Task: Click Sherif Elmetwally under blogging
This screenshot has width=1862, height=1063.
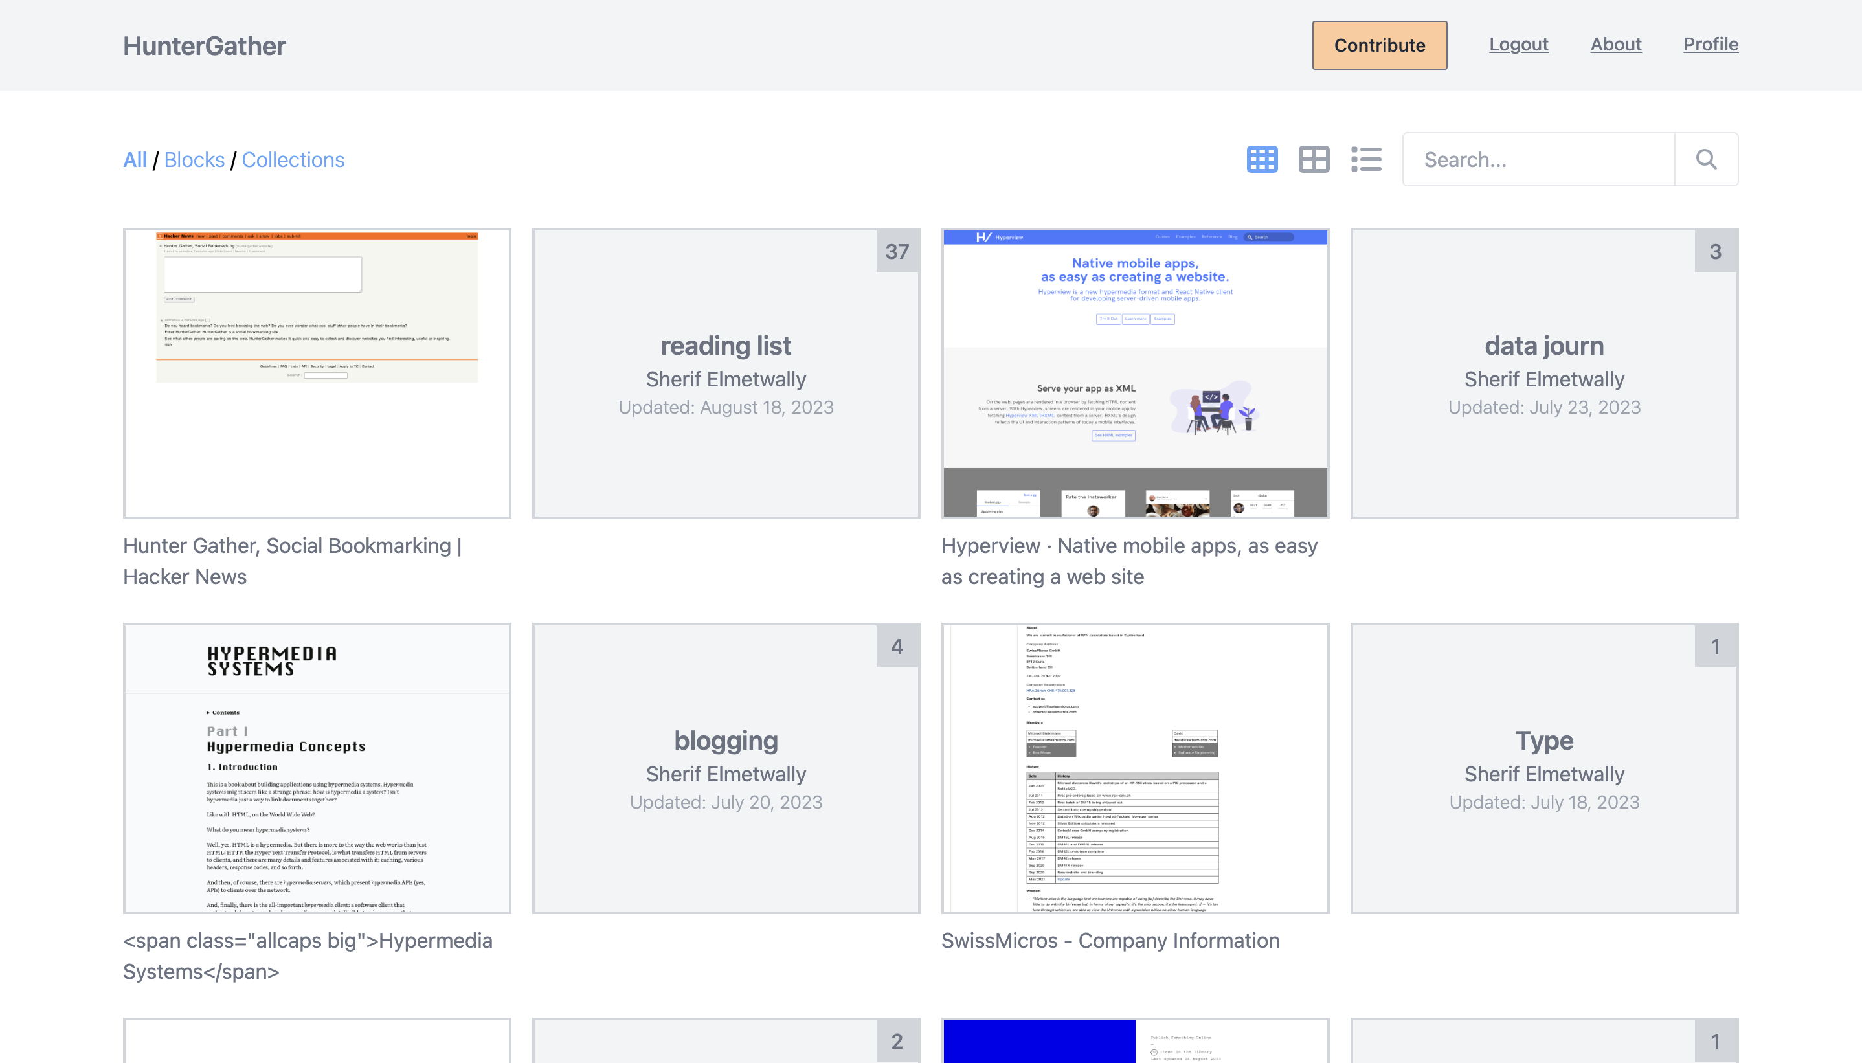Action: (x=726, y=774)
